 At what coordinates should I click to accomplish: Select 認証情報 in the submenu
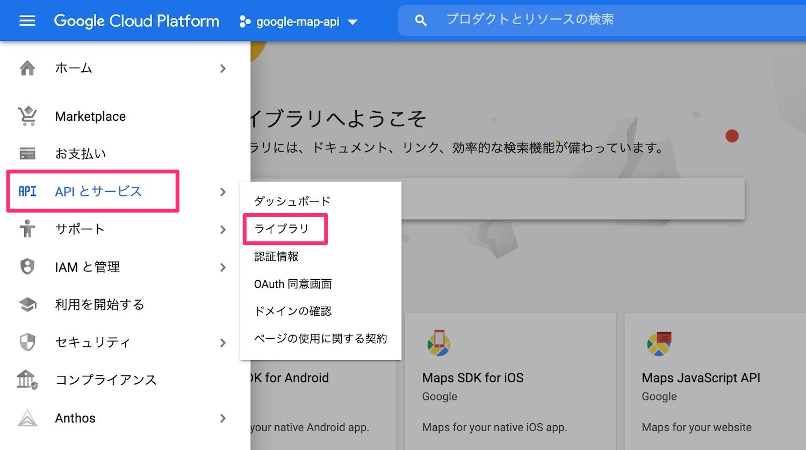click(277, 256)
